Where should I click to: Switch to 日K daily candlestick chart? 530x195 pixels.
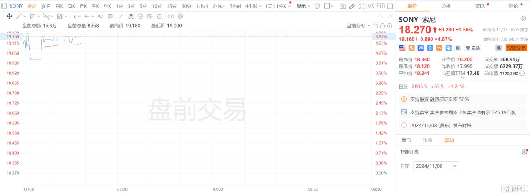click(59, 6)
